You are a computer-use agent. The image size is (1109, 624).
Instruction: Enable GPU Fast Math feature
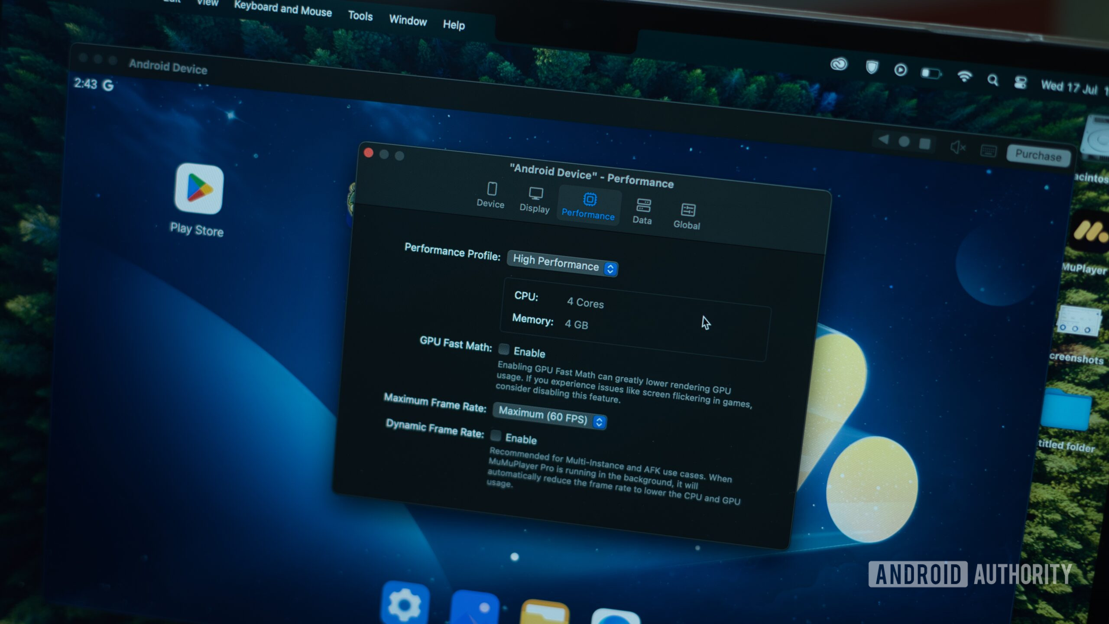[x=502, y=351]
